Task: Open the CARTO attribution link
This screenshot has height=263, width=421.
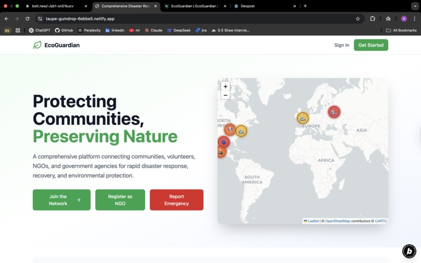Action: 381,221
